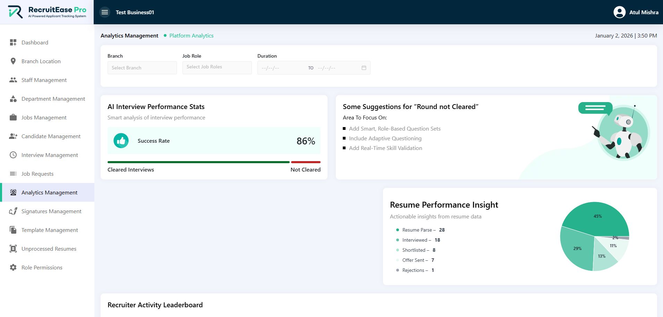Click the Platform Analytics breadcrumb link
Screen dimensions: 663x317
[x=191, y=35]
